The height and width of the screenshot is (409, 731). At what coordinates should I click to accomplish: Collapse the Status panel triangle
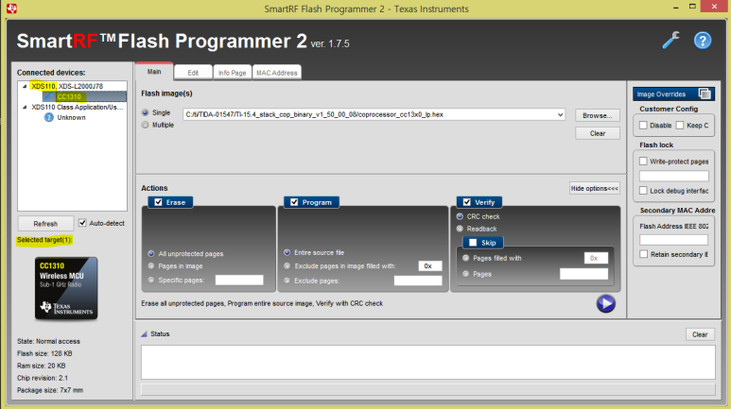pyautogui.click(x=145, y=334)
